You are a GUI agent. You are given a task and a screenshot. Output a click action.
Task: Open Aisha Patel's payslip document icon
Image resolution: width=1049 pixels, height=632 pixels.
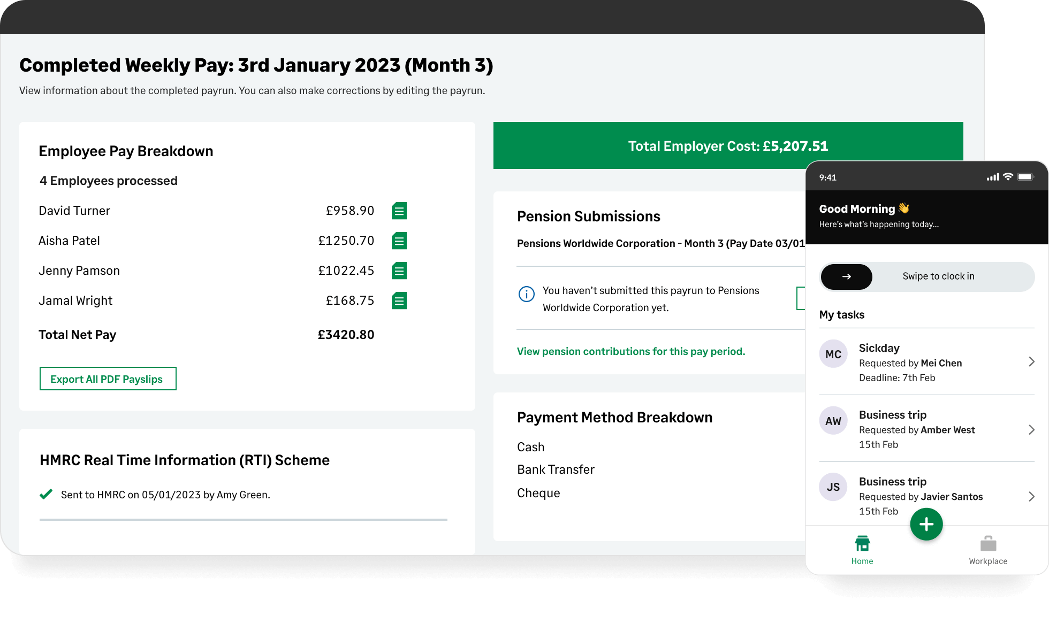pyautogui.click(x=399, y=241)
